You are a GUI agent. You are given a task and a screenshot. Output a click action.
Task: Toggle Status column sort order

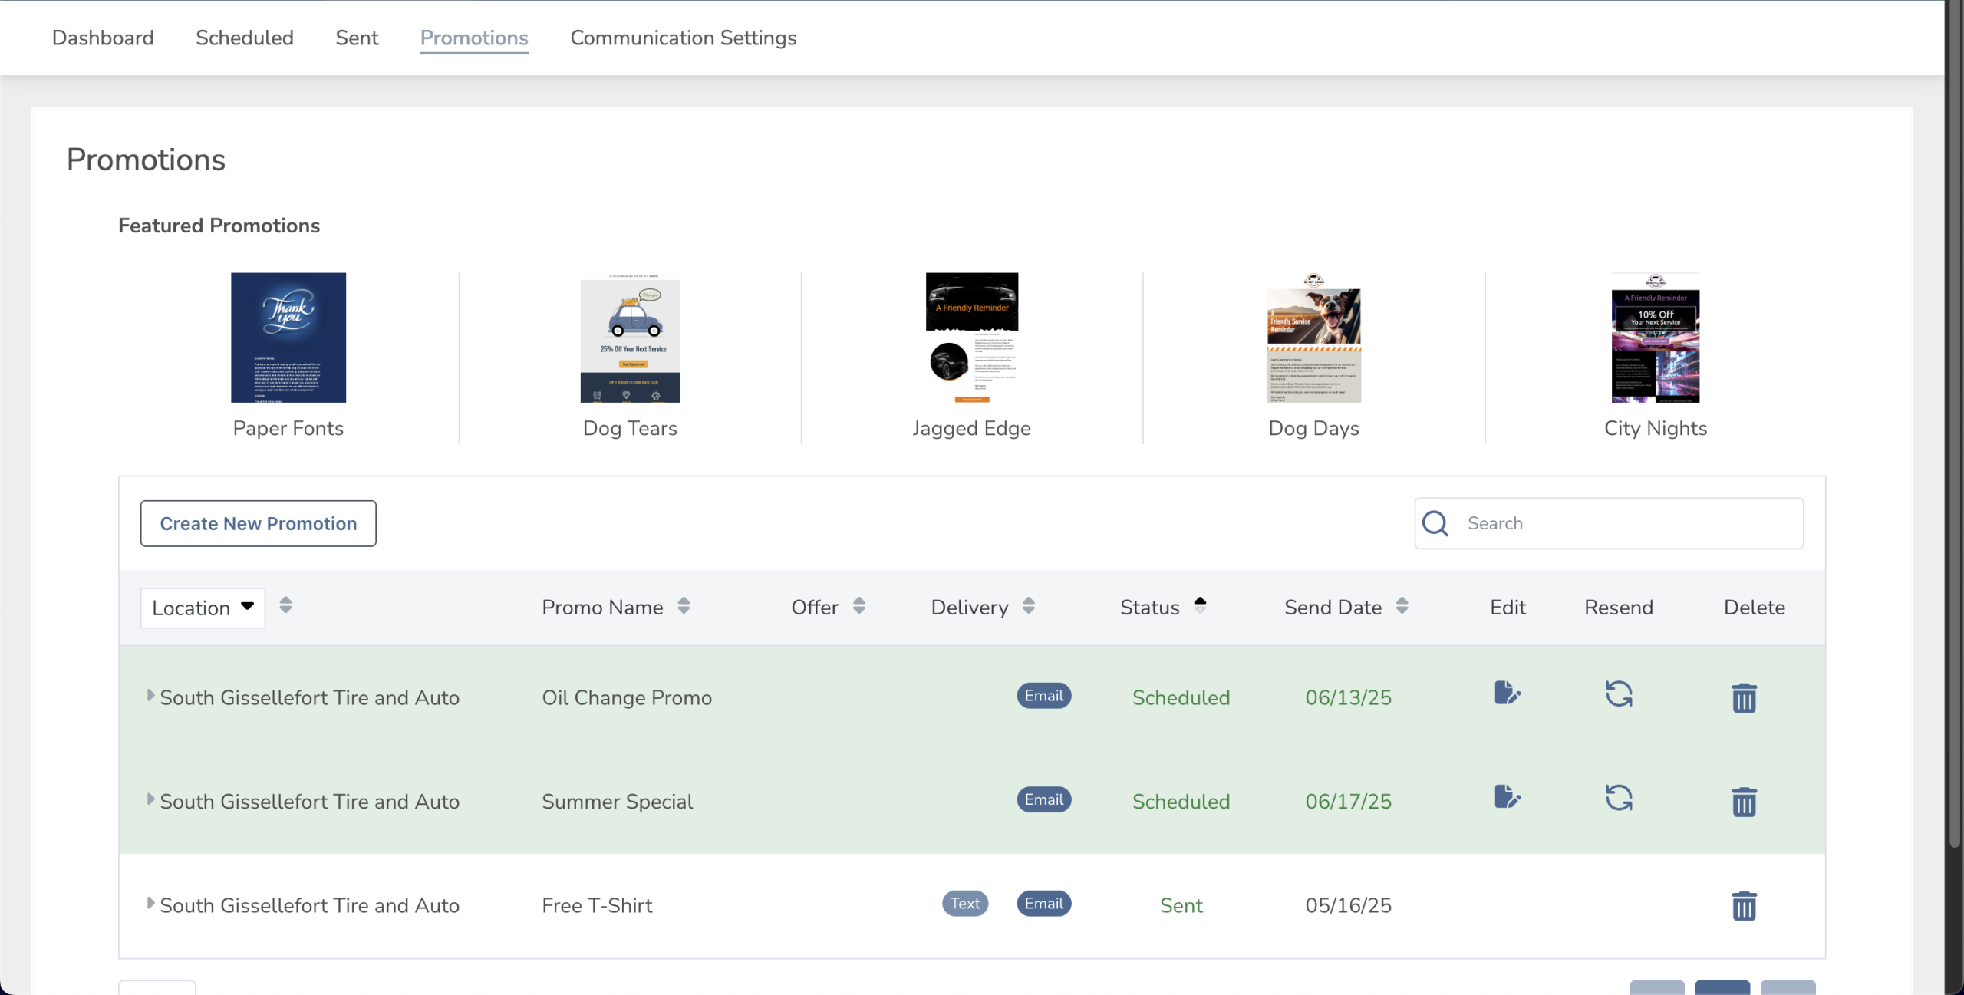(x=1200, y=605)
